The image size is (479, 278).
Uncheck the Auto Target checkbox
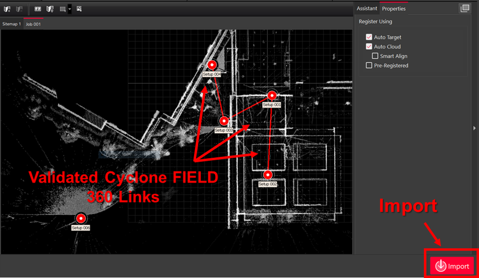(x=369, y=37)
